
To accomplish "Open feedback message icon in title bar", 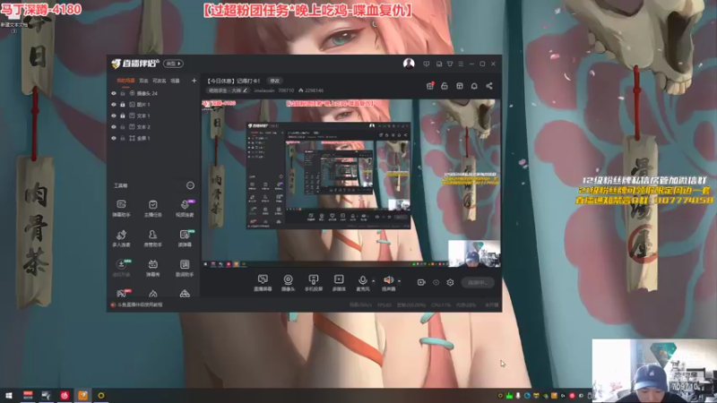I will pyautogui.click(x=427, y=64).
